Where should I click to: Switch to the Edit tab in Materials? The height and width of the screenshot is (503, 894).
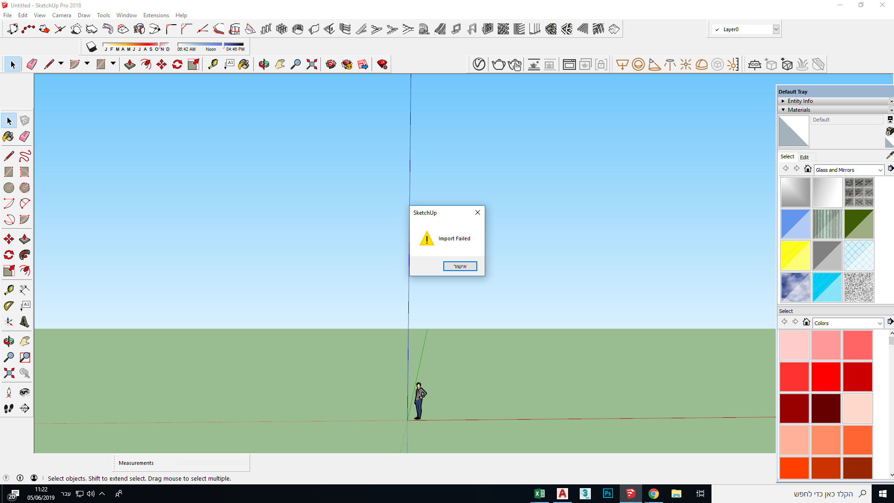tap(805, 156)
